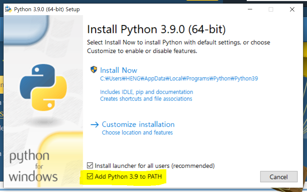Open Customize installation
The width and height of the screenshot is (307, 192).
(138, 124)
